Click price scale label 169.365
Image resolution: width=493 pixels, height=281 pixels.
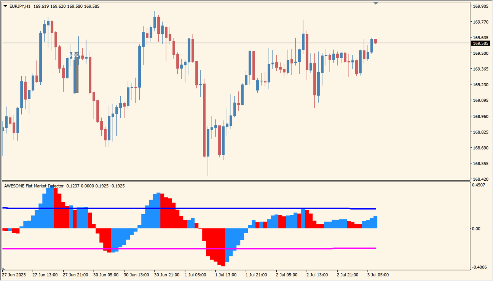coord(480,69)
